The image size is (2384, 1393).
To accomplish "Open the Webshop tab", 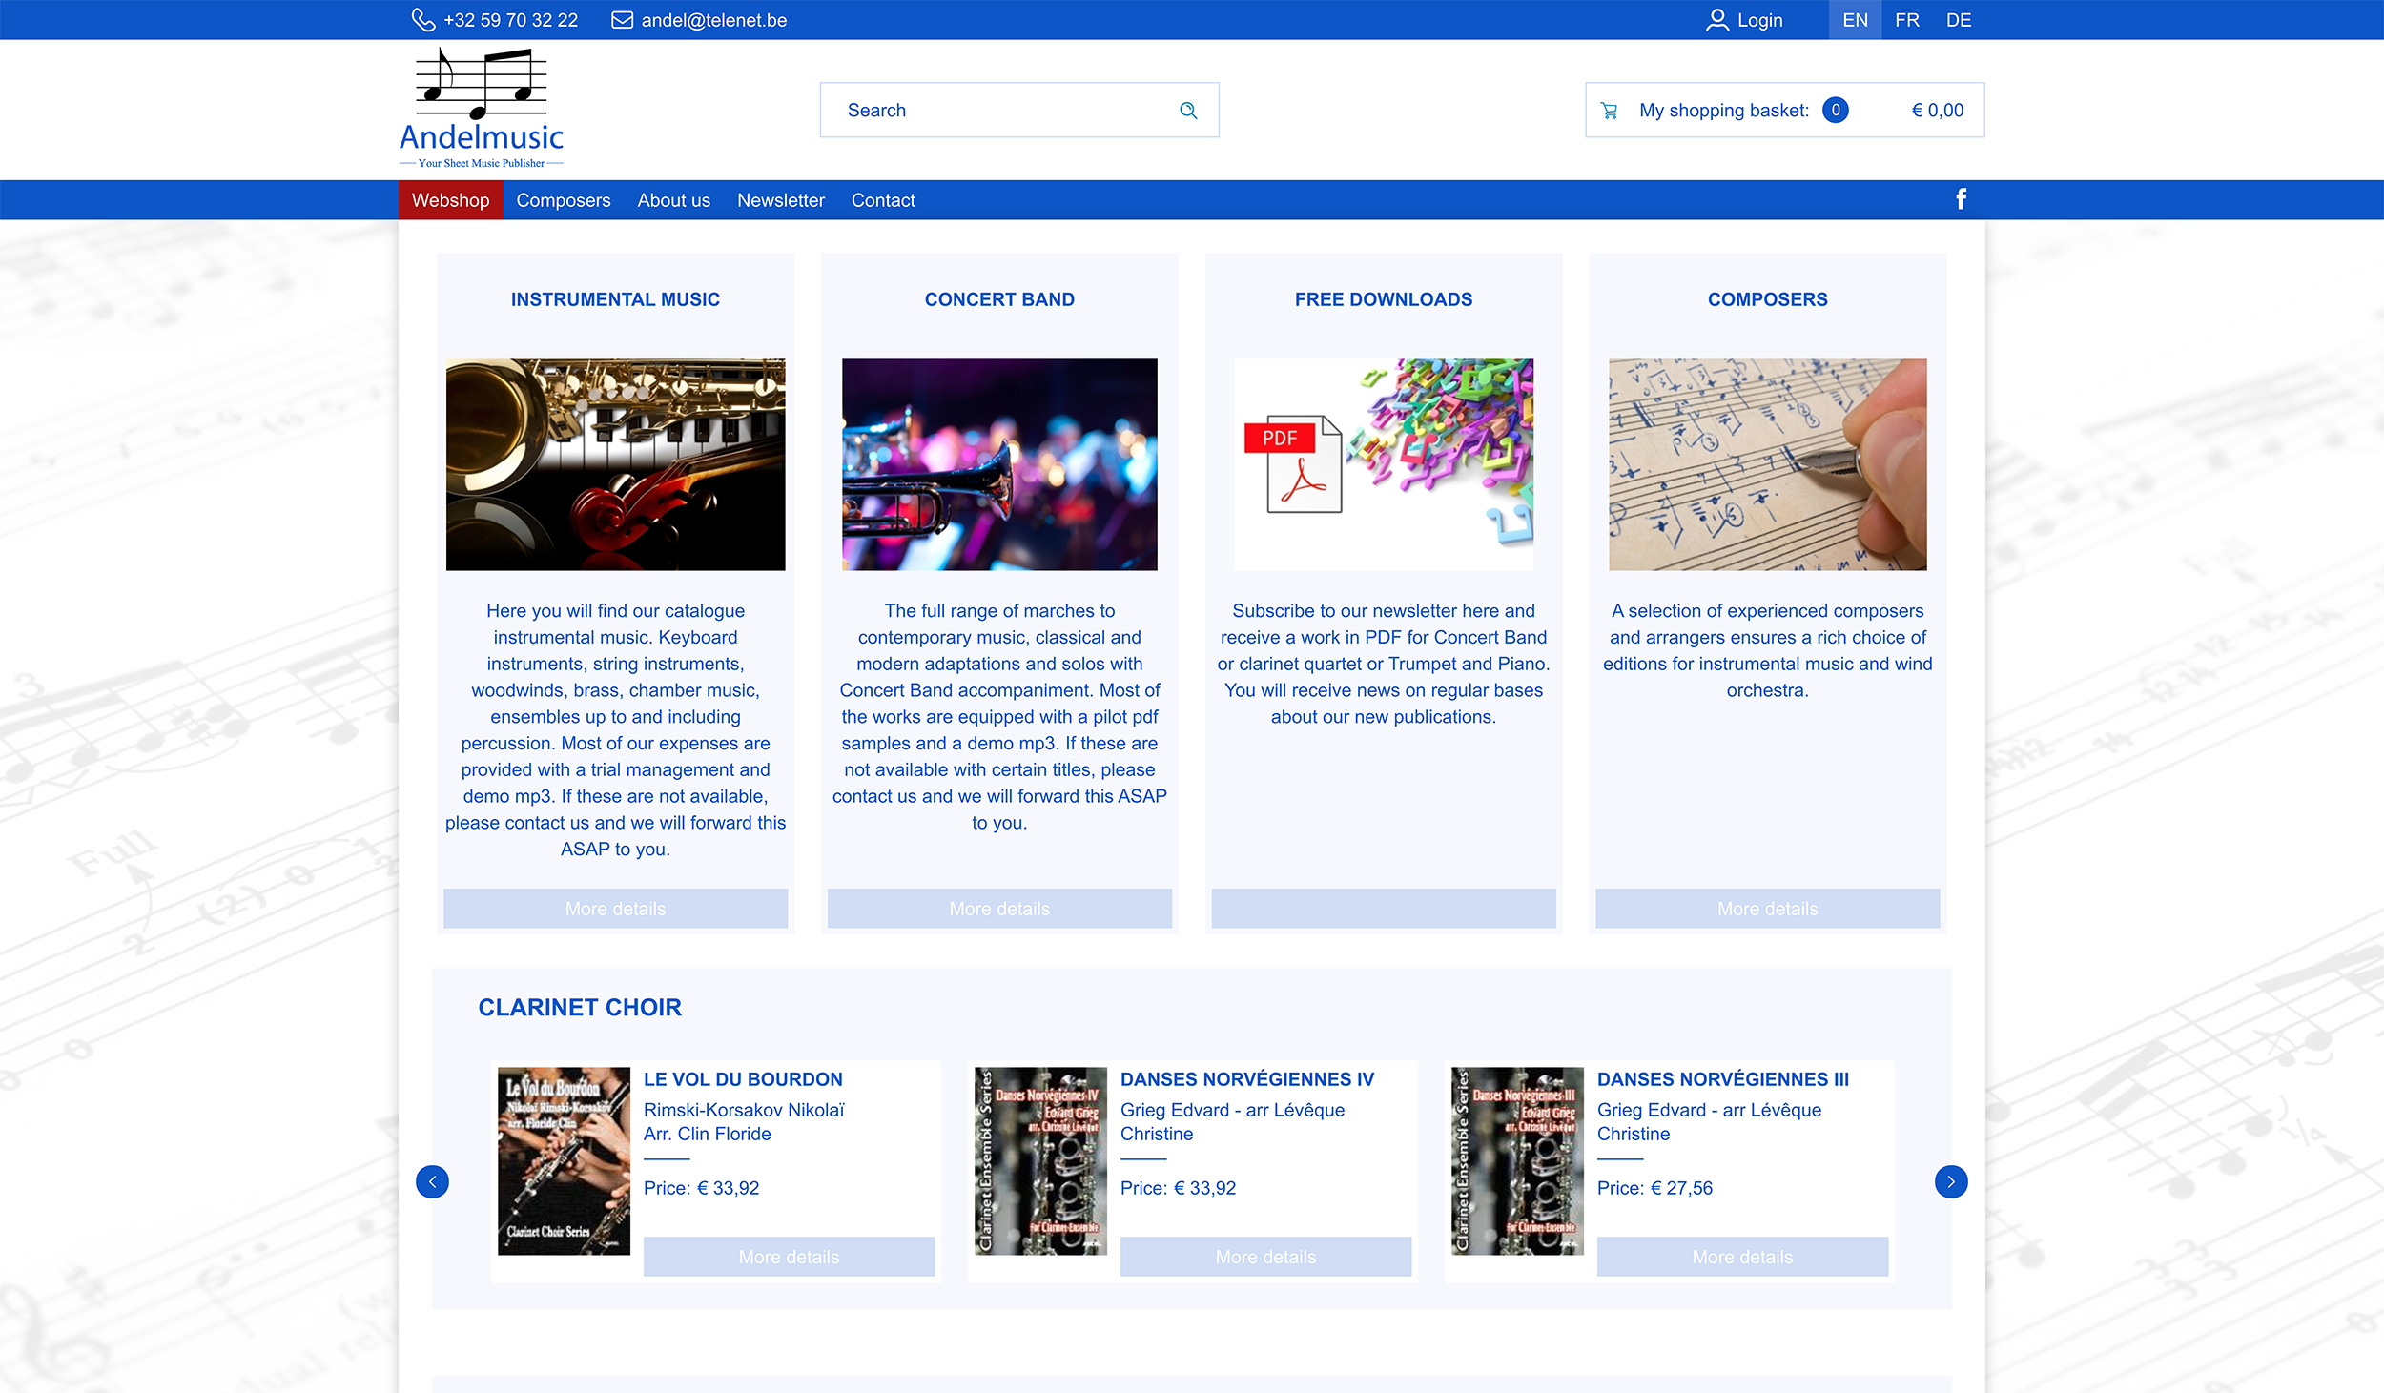I will pos(450,200).
